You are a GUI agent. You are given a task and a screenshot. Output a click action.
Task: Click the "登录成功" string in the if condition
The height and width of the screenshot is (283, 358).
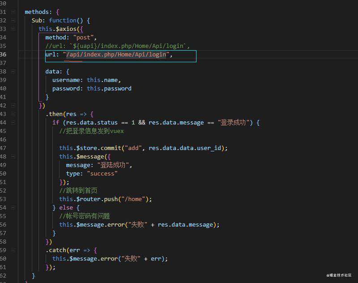(233, 123)
